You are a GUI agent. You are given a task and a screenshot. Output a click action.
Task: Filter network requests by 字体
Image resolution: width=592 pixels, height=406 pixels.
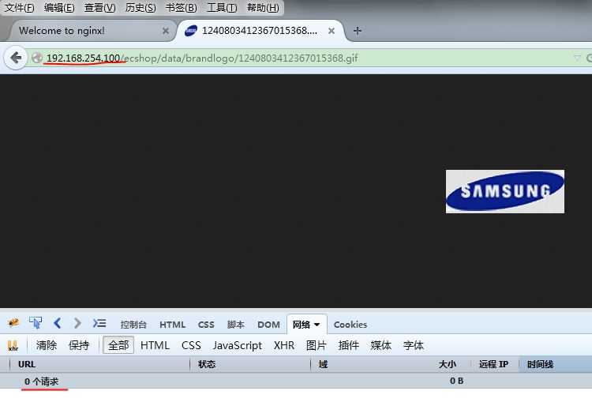[x=414, y=345]
